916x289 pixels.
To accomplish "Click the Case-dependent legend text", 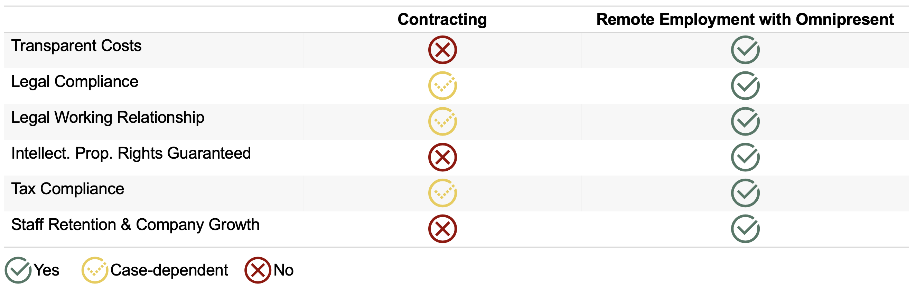I will tap(169, 270).
